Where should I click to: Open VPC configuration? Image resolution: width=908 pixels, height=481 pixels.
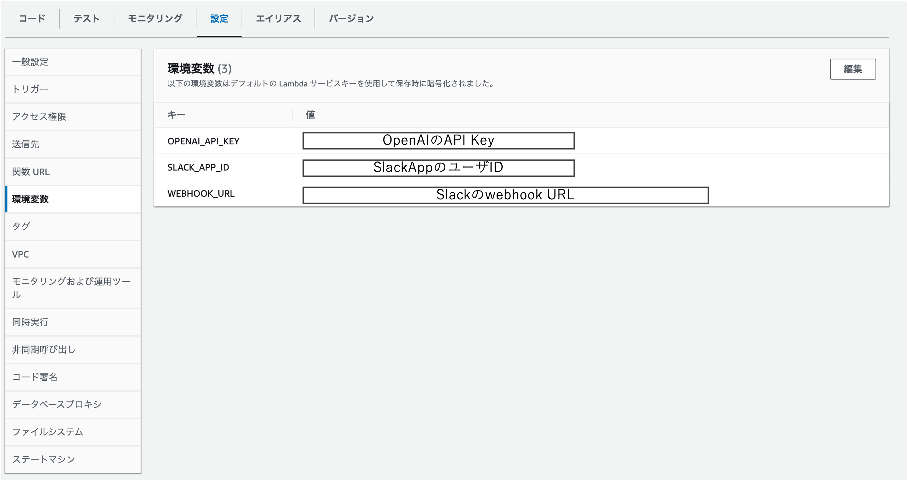pos(21,254)
